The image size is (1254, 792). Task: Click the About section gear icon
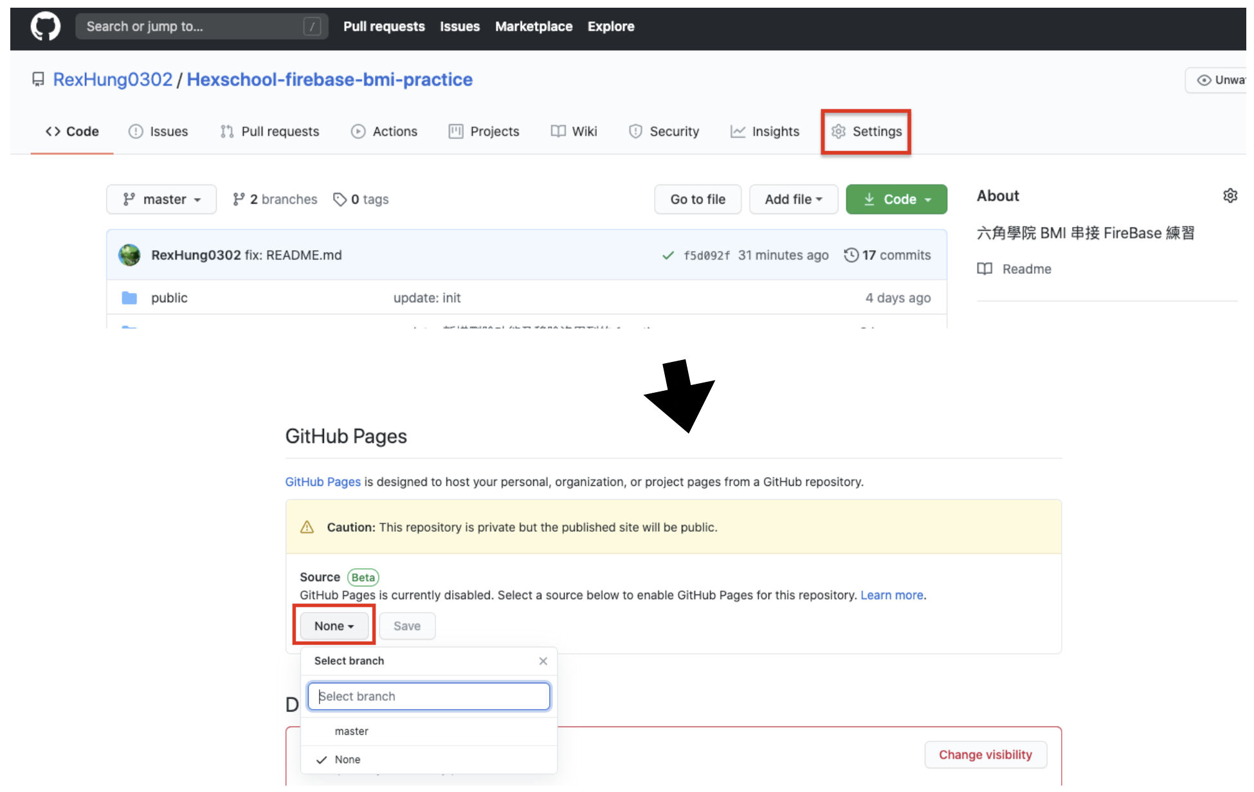(x=1230, y=196)
